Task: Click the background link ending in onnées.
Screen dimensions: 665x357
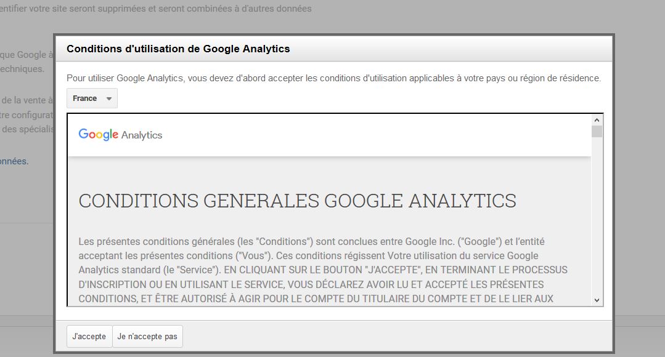Action: click(14, 161)
